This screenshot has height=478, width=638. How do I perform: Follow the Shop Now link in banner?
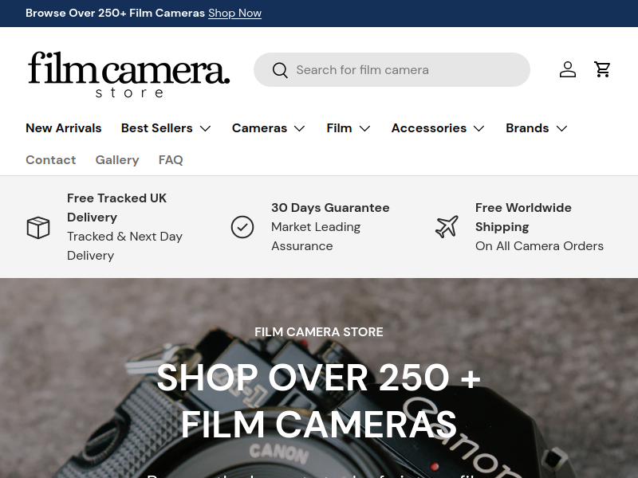tap(234, 13)
